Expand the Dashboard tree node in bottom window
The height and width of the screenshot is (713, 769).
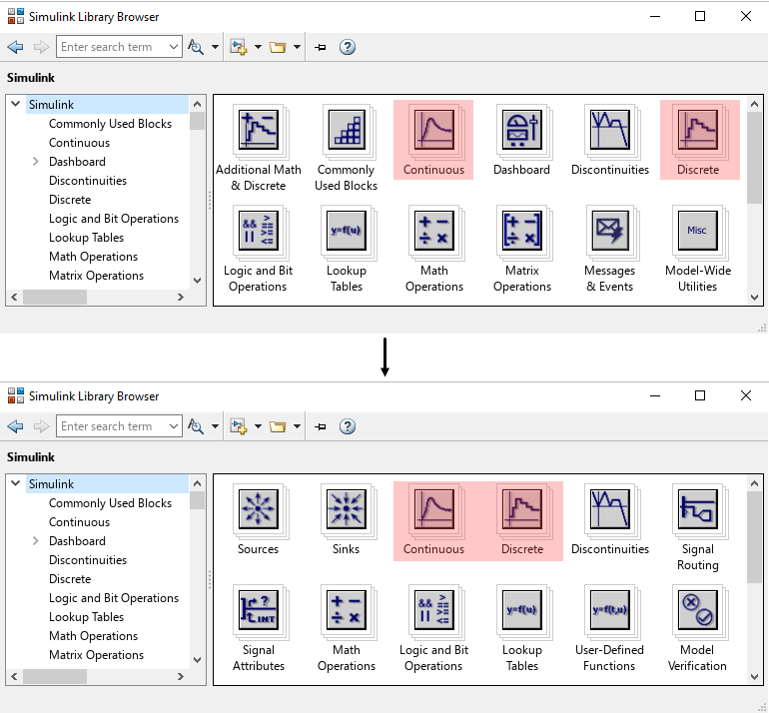tap(35, 541)
